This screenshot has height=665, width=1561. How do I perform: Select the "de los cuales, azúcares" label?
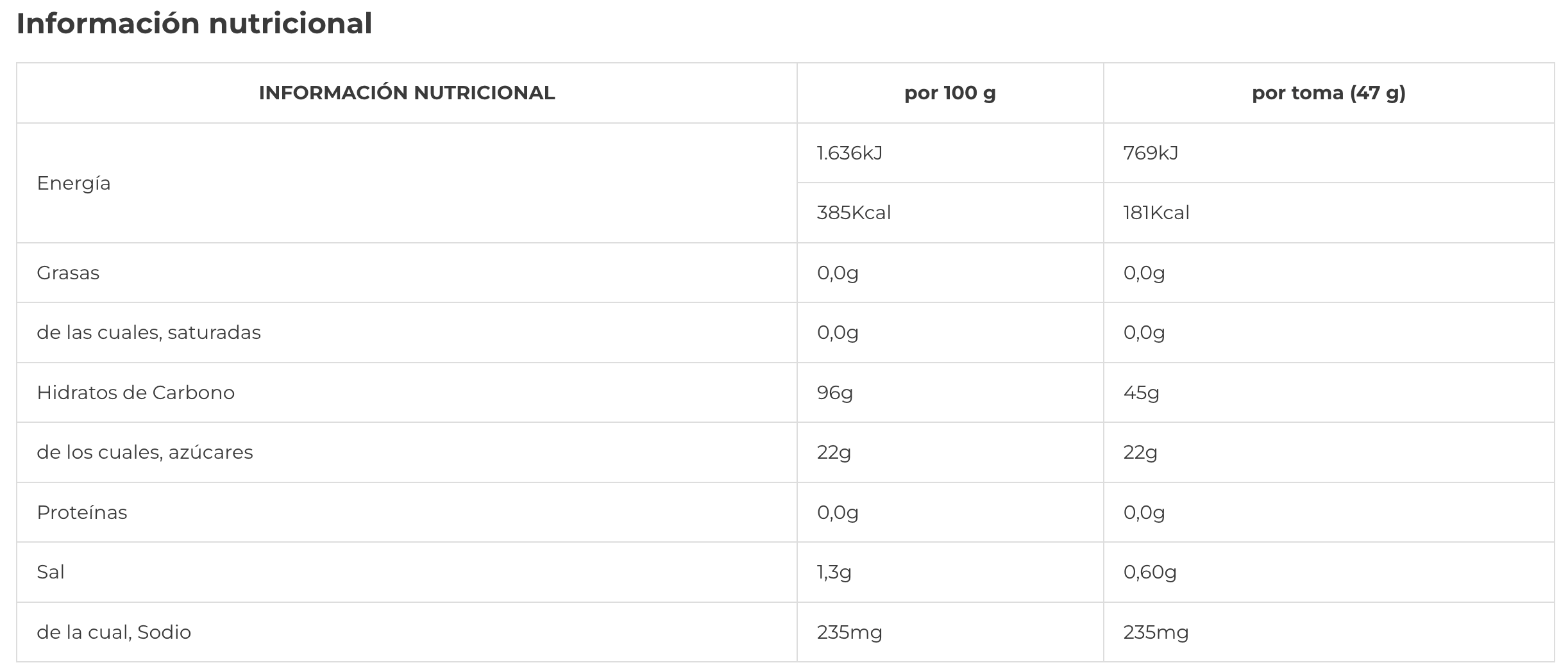point(145,452)
